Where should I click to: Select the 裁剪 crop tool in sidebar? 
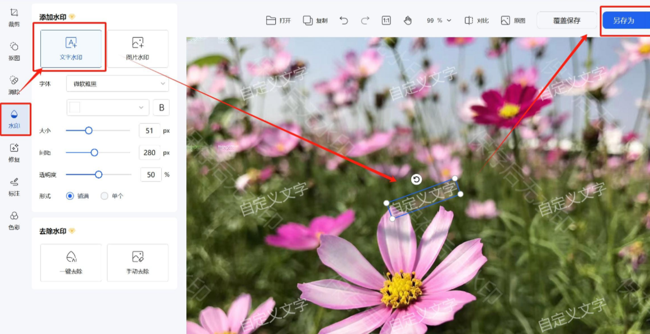(14, 17)
